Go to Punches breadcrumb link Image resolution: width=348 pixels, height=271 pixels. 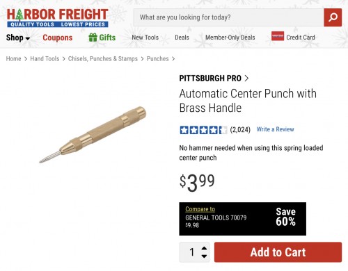(x=157, y=59)
